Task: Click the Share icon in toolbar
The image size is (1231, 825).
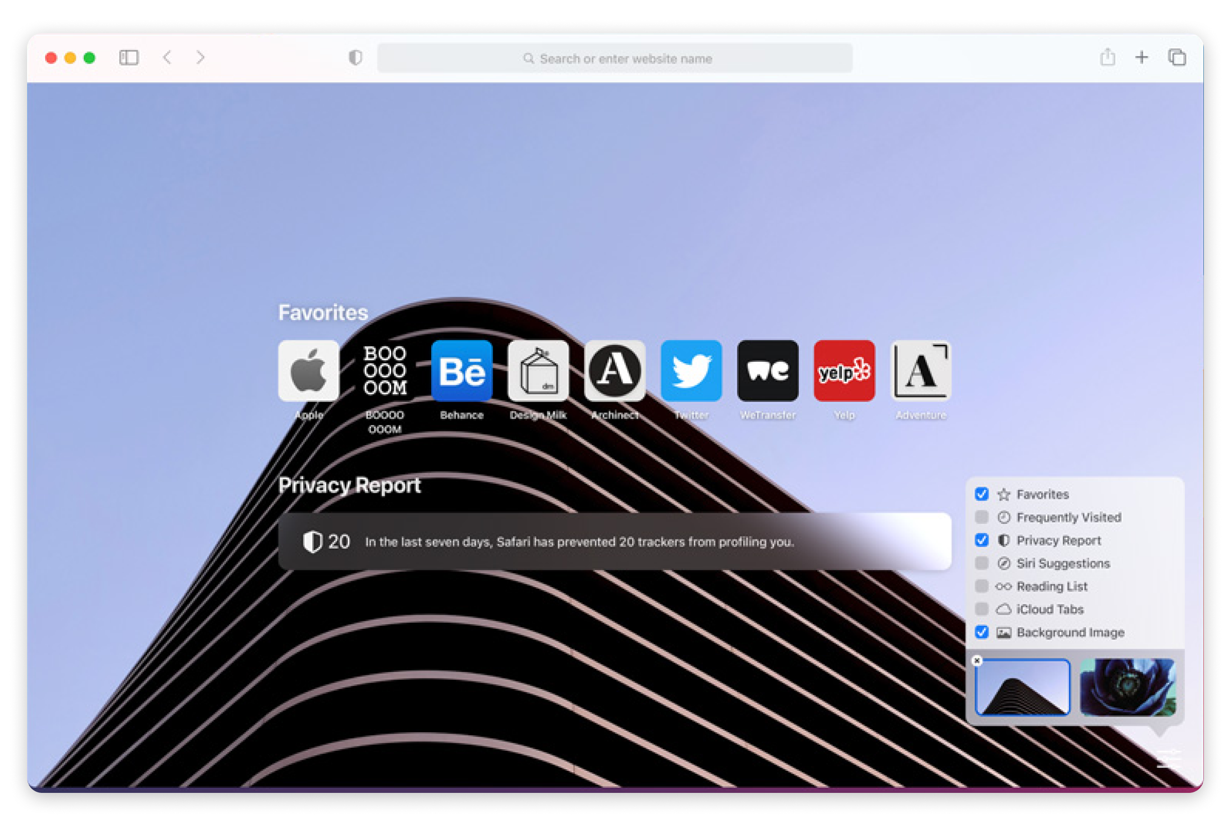Action: [x=1107, y=57]
